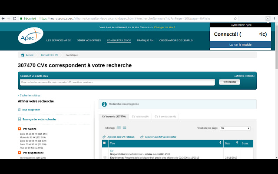Click the Accueil breadcrumb link

pyautogui.click(x=30, y=55)
